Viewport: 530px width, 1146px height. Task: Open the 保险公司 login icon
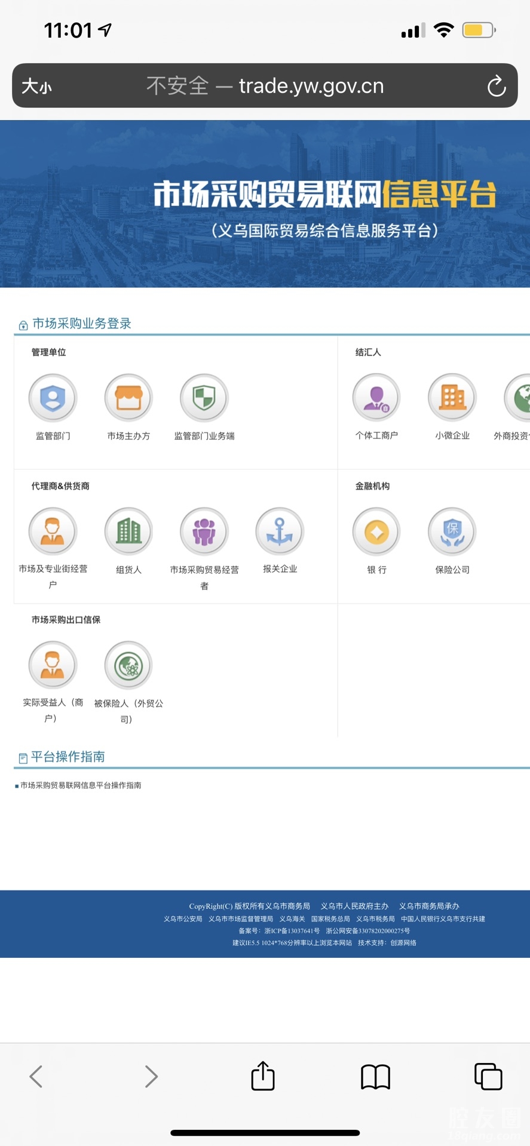point(452,531)
